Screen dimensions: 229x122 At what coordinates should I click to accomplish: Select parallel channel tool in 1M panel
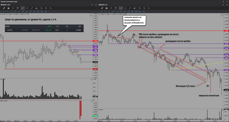(x=125, y=11)
